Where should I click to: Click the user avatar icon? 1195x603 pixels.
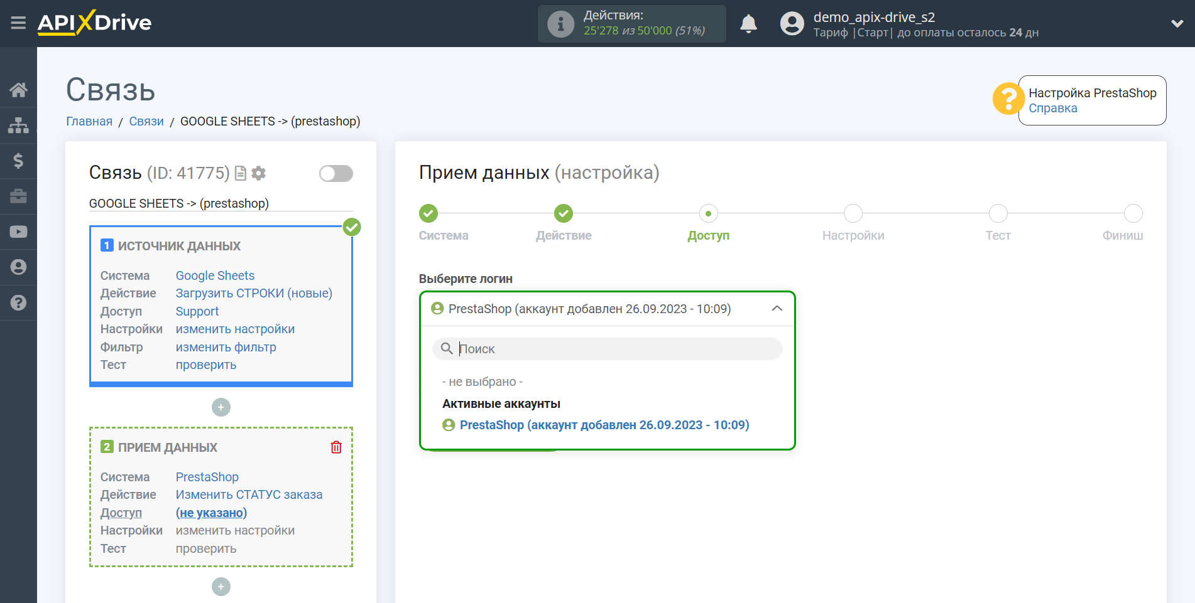pyautogui.click(x=792, y=24)
